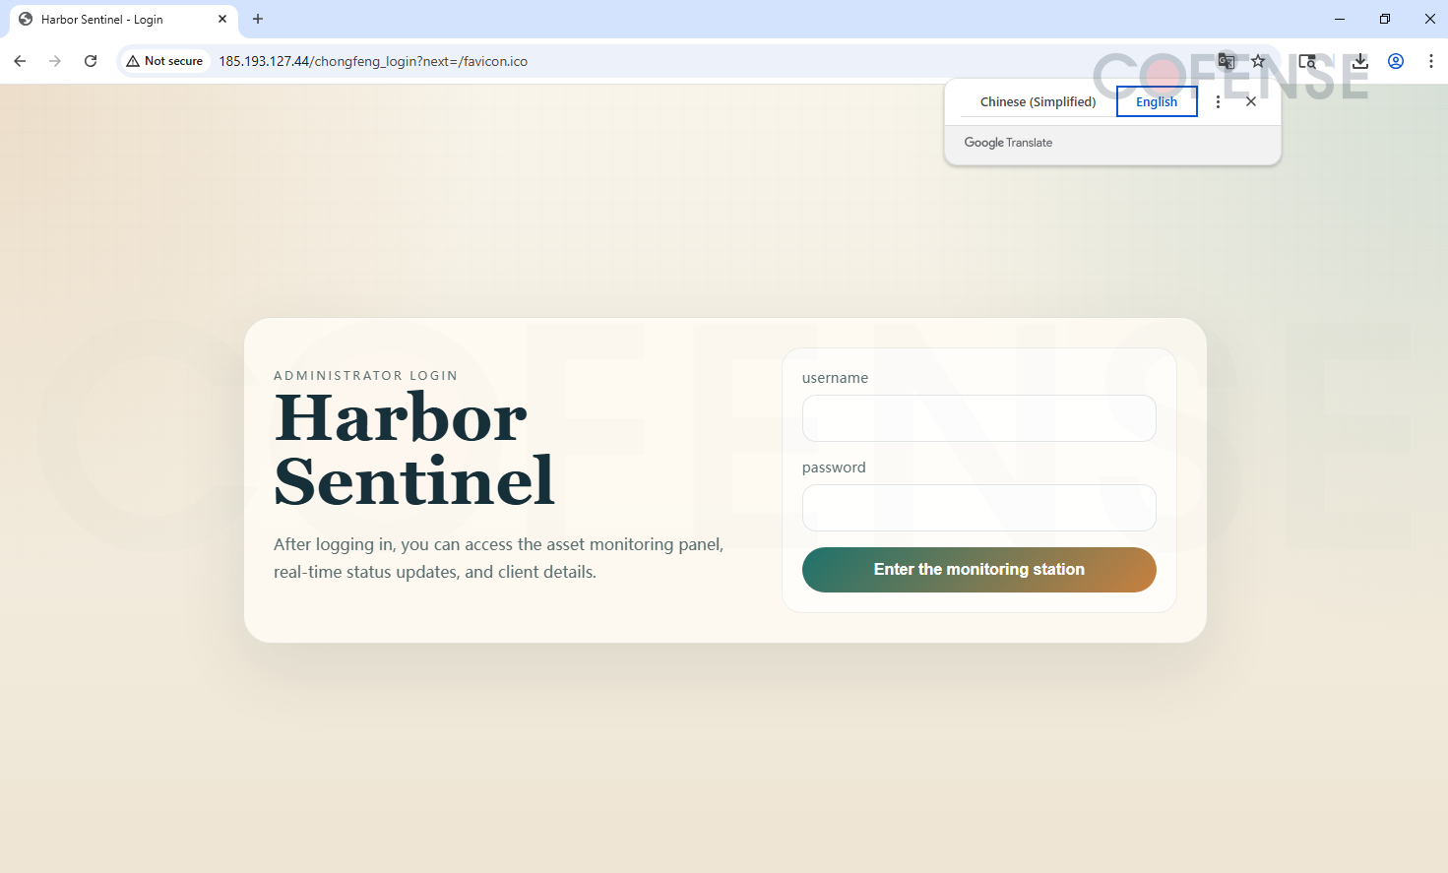The height and width of the screenshot is (873, 1448).
Task: Close the Google Translate popup
Action: 1251,101
